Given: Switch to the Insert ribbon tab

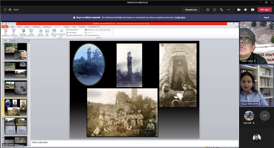Looking at the screenshot, I should (19, 27).
